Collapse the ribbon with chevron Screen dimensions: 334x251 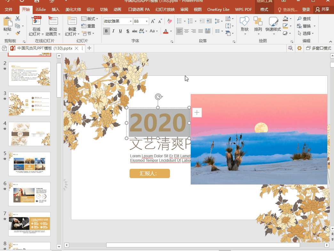(330, 42)
